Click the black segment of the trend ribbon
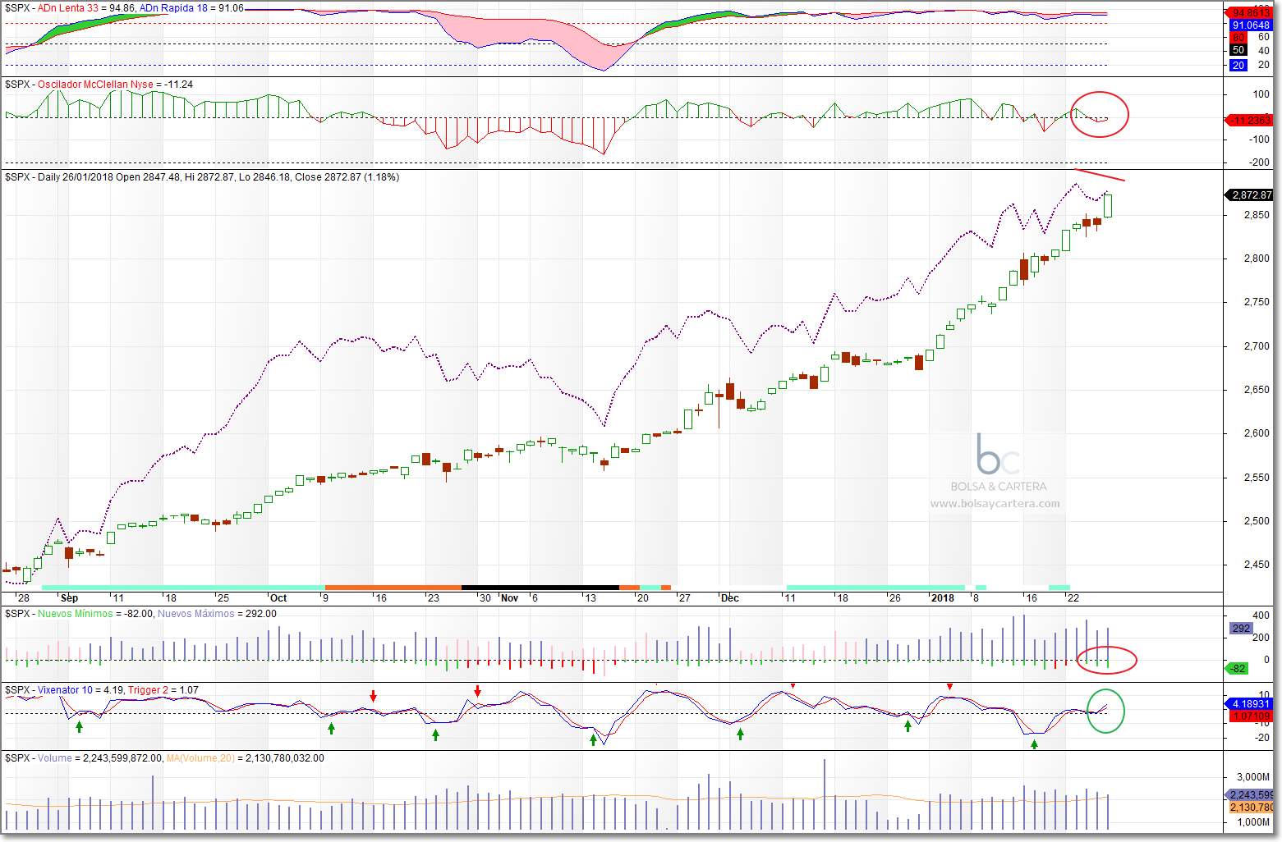 pos(540,588)
